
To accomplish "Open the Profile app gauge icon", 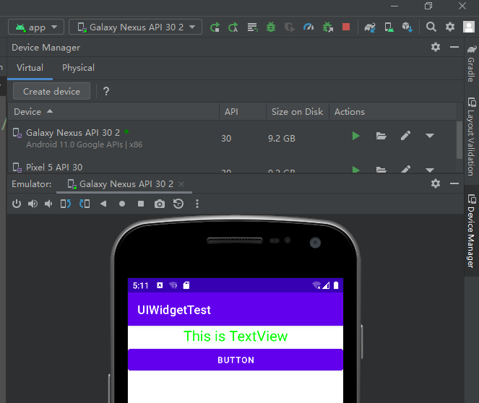I will coord(308,27).
